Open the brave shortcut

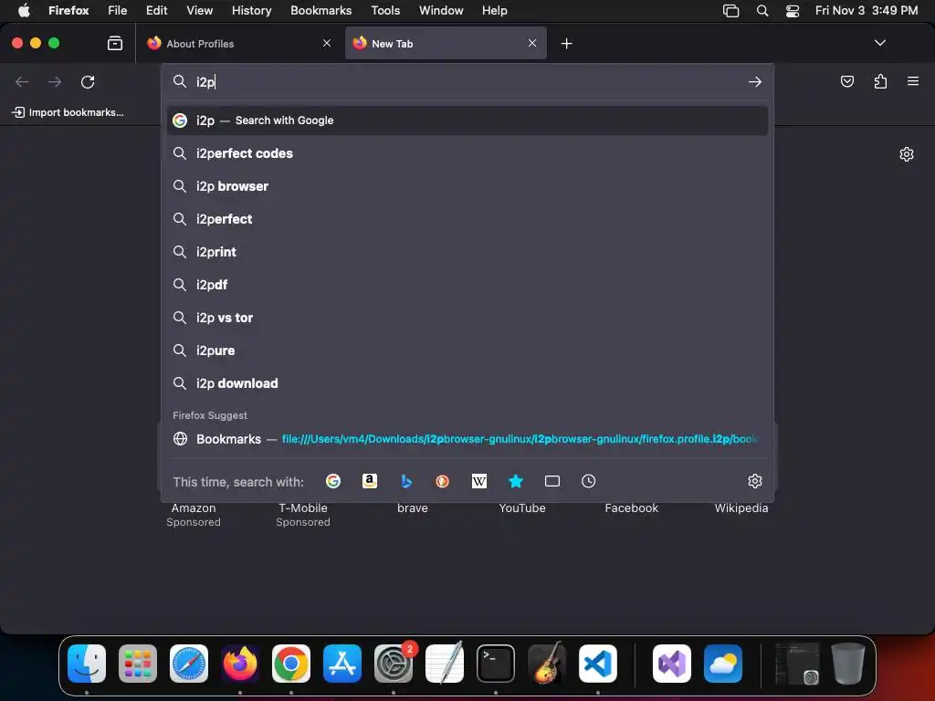pyautogui.click(x=413, y=507)
